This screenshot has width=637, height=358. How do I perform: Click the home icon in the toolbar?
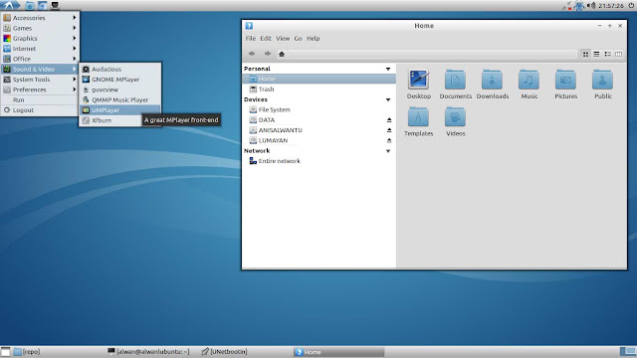(282, 54)
